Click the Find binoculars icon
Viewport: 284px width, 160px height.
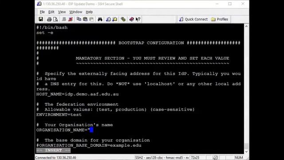point(100,19)
